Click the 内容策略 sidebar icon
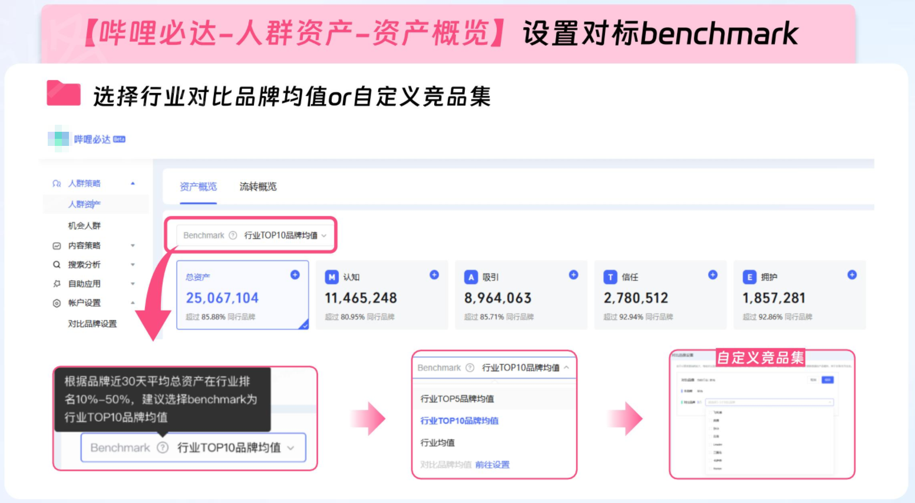Viewport: 915px width, 503px height. (x=57, y=246)
